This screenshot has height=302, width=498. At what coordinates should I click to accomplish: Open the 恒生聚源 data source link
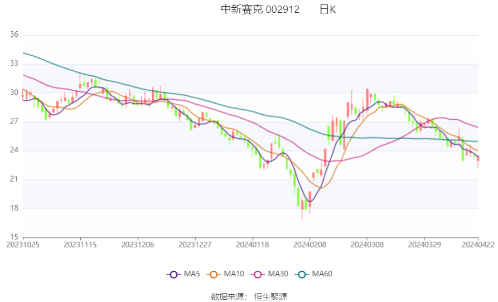[x=270, y=296]
